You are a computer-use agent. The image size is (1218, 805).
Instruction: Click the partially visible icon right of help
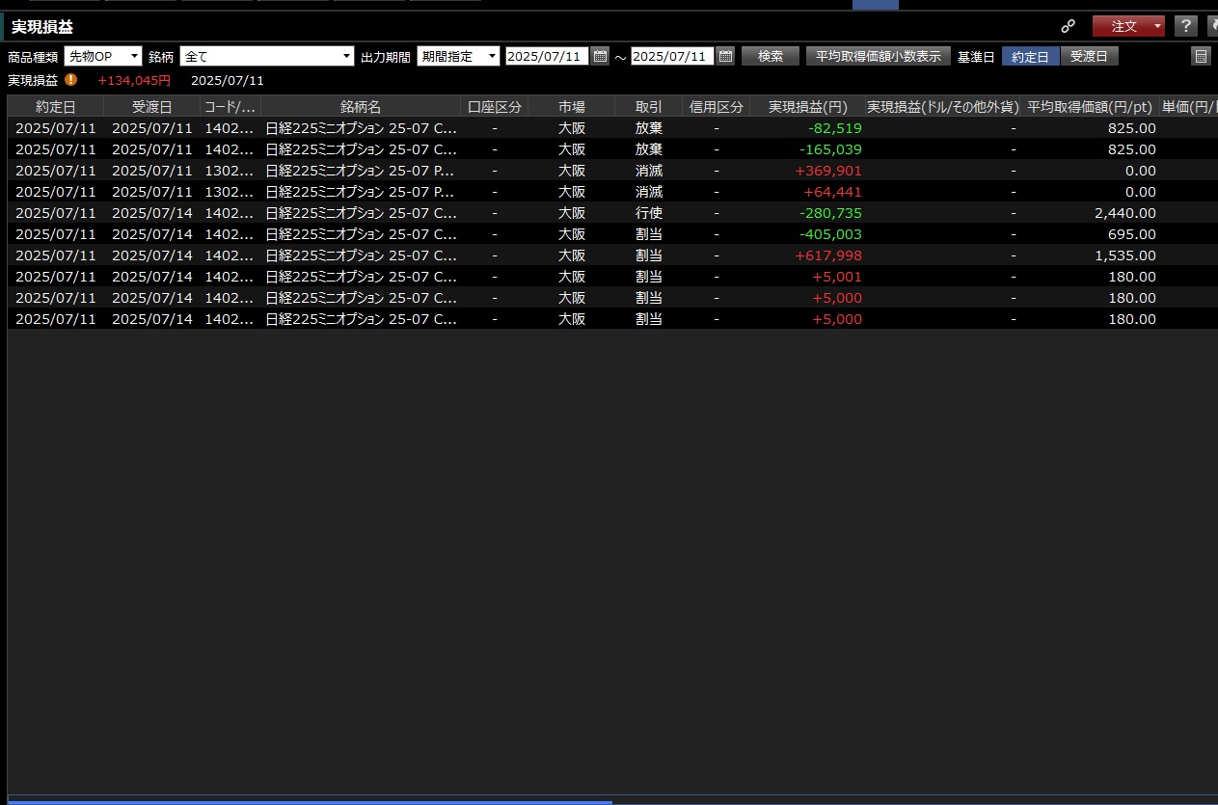(1212, 26)
